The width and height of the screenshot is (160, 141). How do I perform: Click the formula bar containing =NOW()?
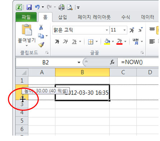pyautogui.click(x=138, y=62)
